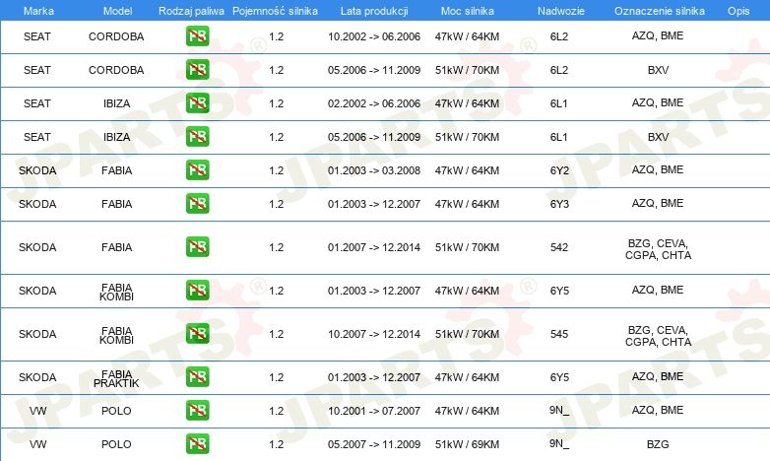Click CORDOBA model in 51kW / 70KM row

(x=116, y=70)
